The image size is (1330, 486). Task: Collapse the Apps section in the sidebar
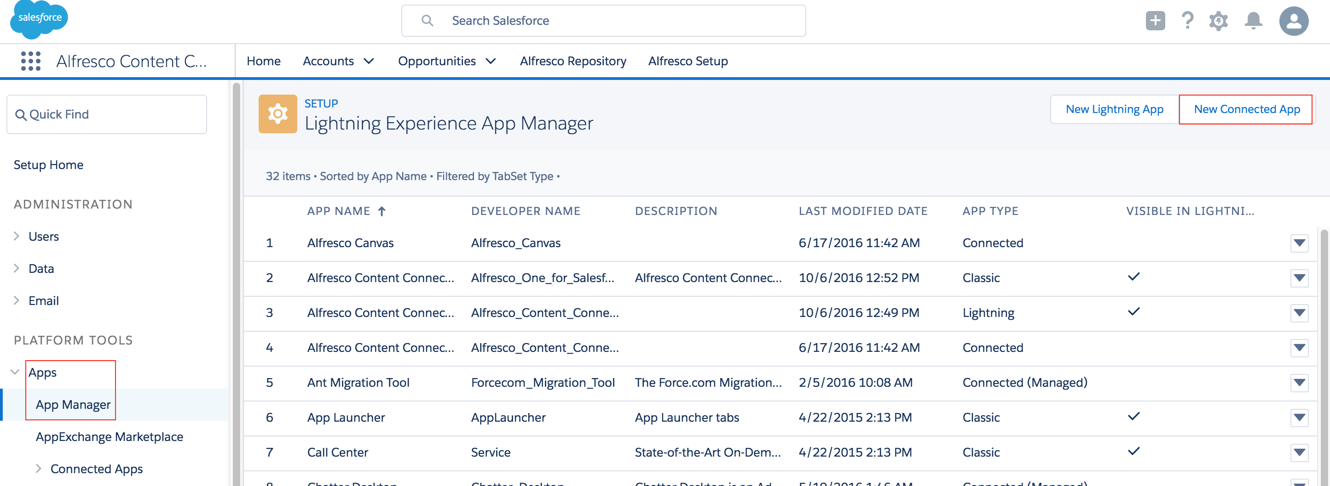click(14, 372)
